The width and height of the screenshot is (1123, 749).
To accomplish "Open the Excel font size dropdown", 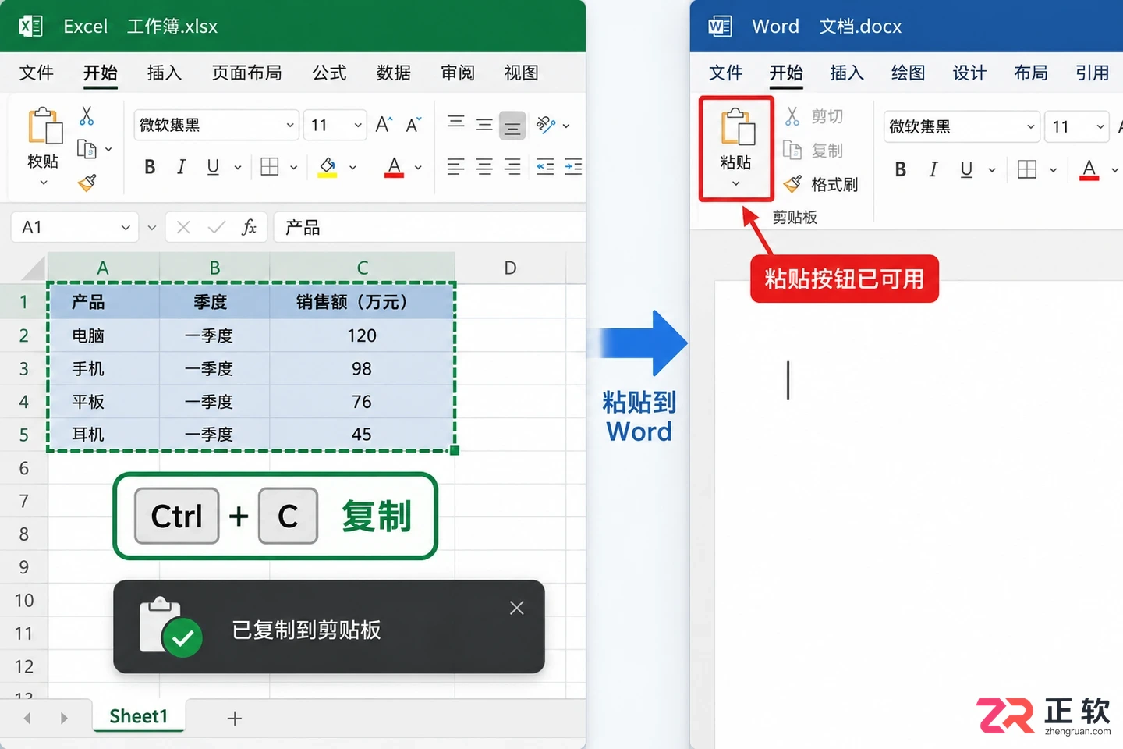I will (358, 126).
